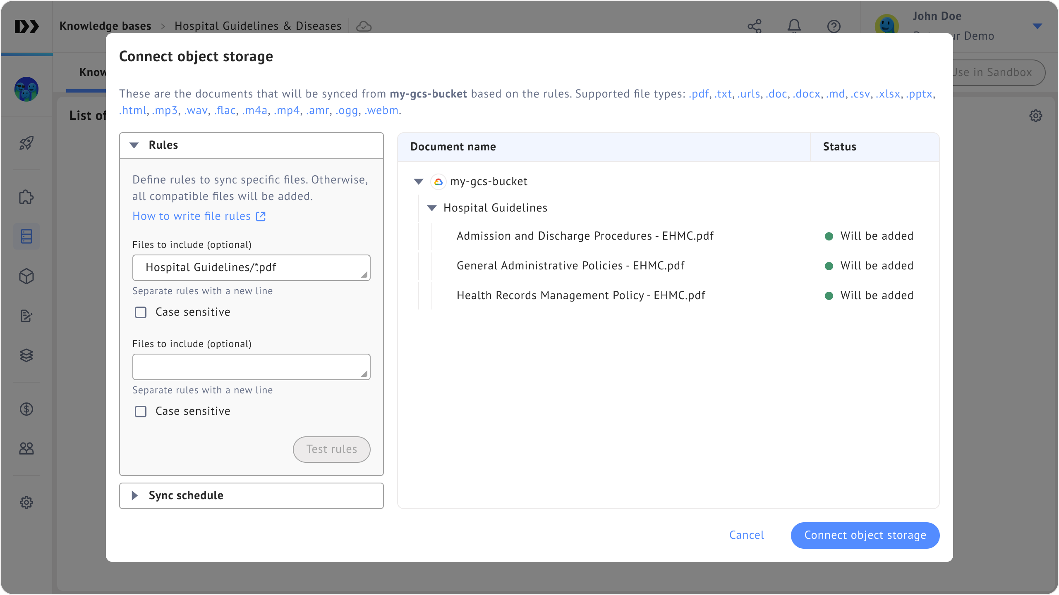Collapse the Hospital Guidelines folder
1059x595 pixels.
click(432, 208)
